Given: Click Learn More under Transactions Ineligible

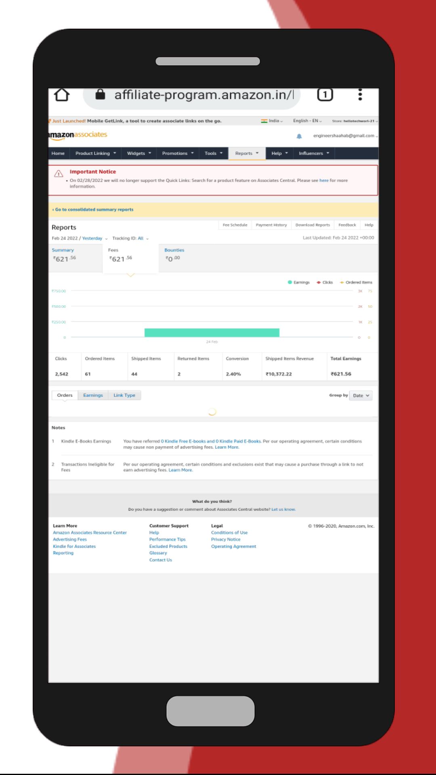Looking at the screenshot, I should [x=180, y=470].
